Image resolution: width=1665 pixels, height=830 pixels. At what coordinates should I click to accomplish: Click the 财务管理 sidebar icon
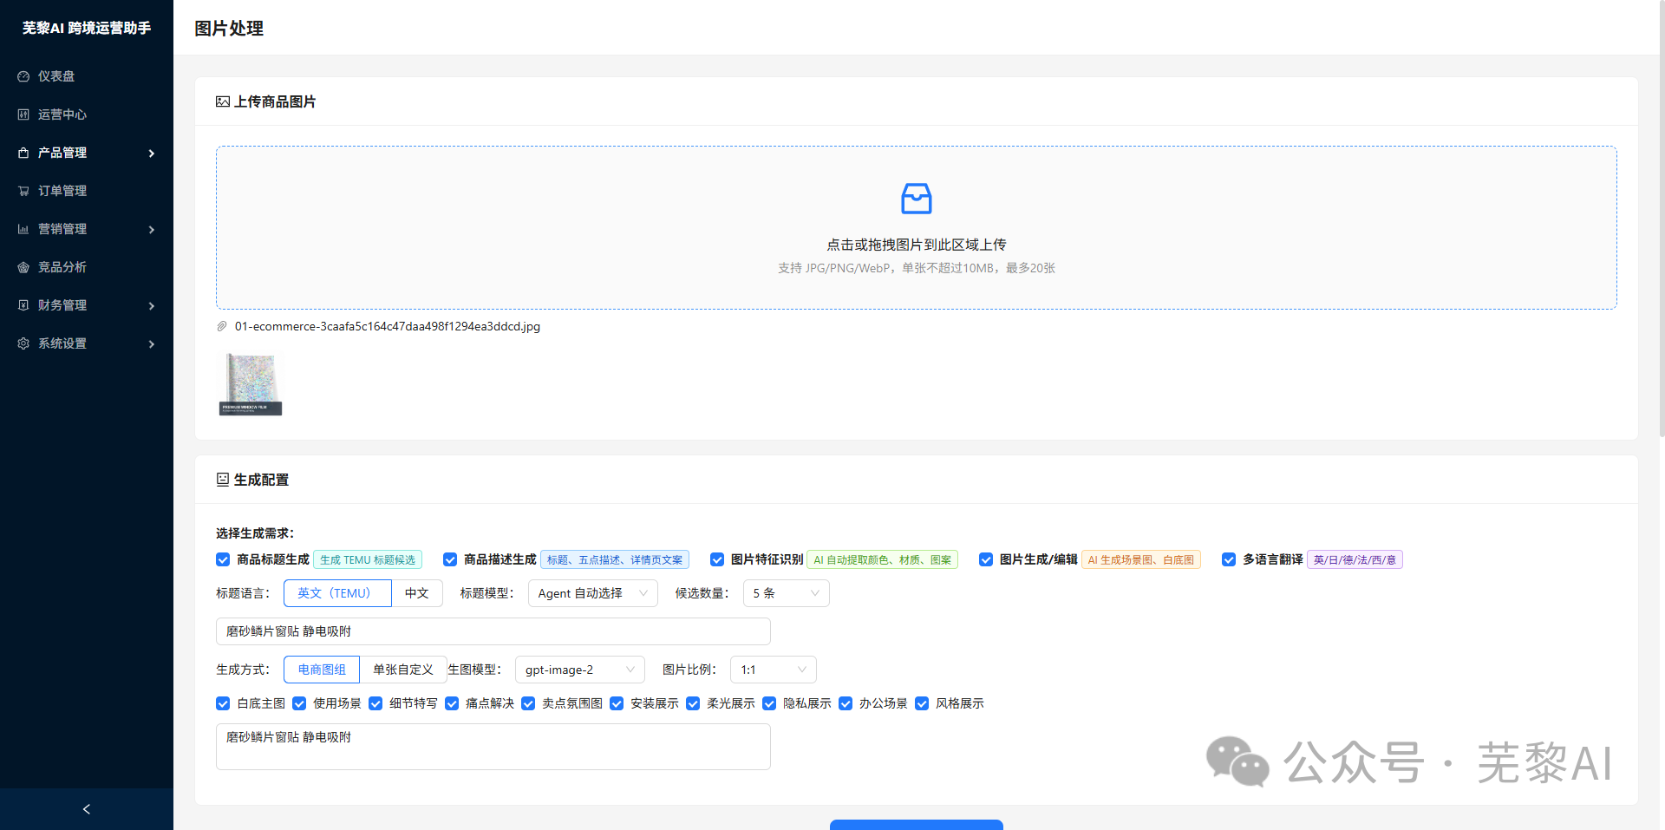(23, 305)
